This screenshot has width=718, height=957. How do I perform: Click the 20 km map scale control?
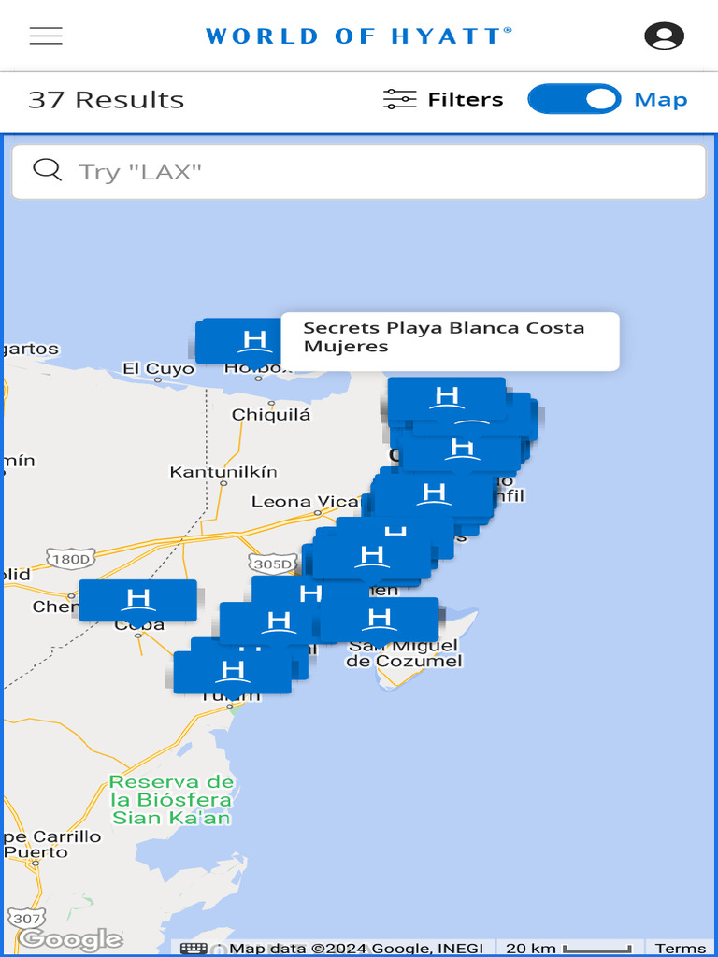(x=570, y=950)
